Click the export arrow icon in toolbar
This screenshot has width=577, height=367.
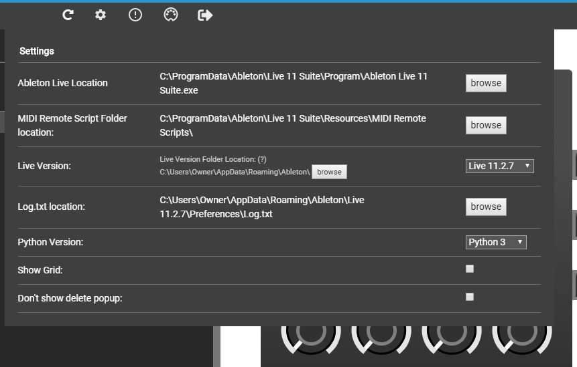[205, 15]
